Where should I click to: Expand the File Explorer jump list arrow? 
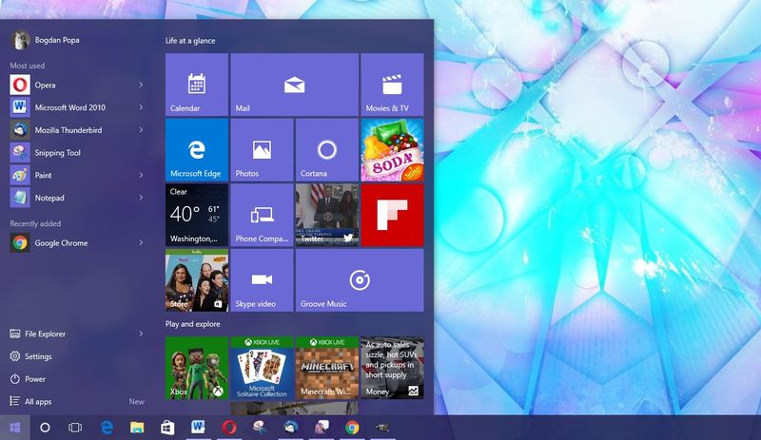(141, 334)
